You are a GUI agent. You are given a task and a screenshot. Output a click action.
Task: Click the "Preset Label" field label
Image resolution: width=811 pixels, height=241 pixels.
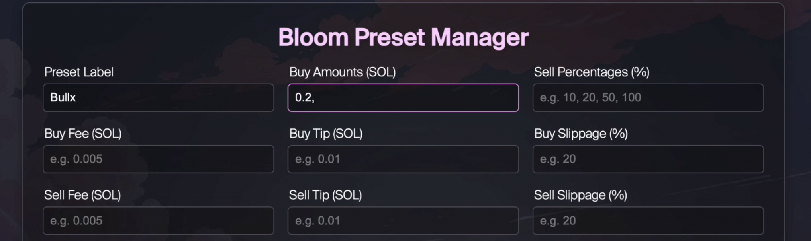79,72
